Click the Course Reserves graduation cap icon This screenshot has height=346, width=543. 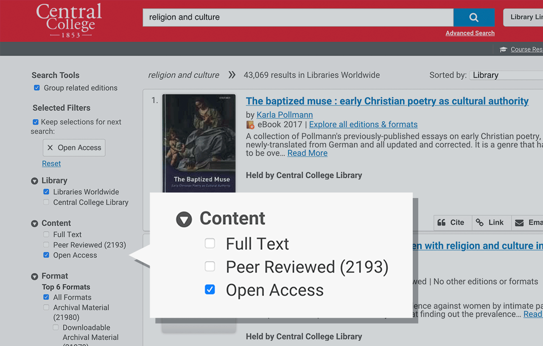click(504, 50)
